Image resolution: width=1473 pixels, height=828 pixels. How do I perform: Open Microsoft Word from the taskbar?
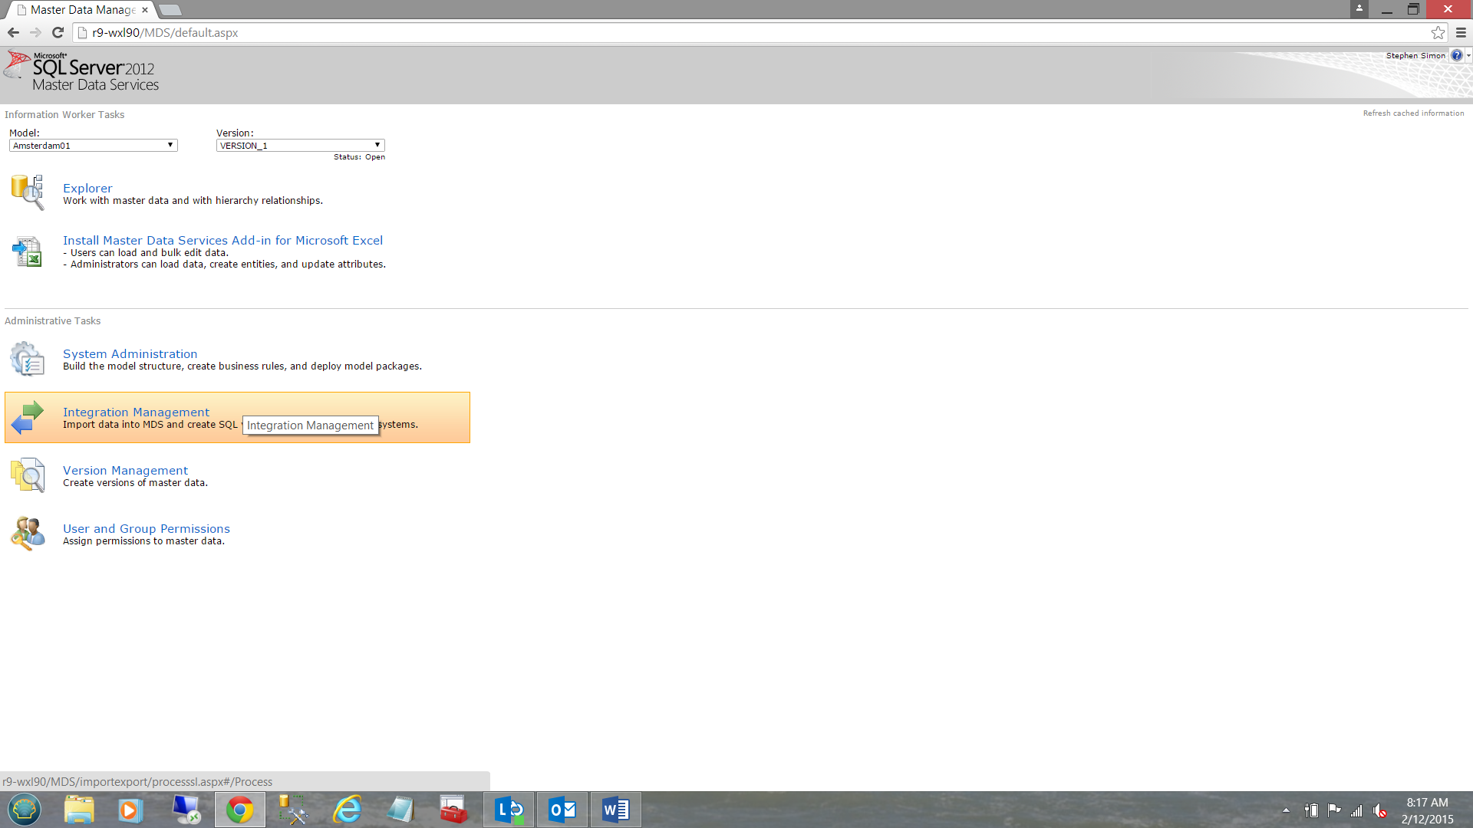click(x=615, y=810)
